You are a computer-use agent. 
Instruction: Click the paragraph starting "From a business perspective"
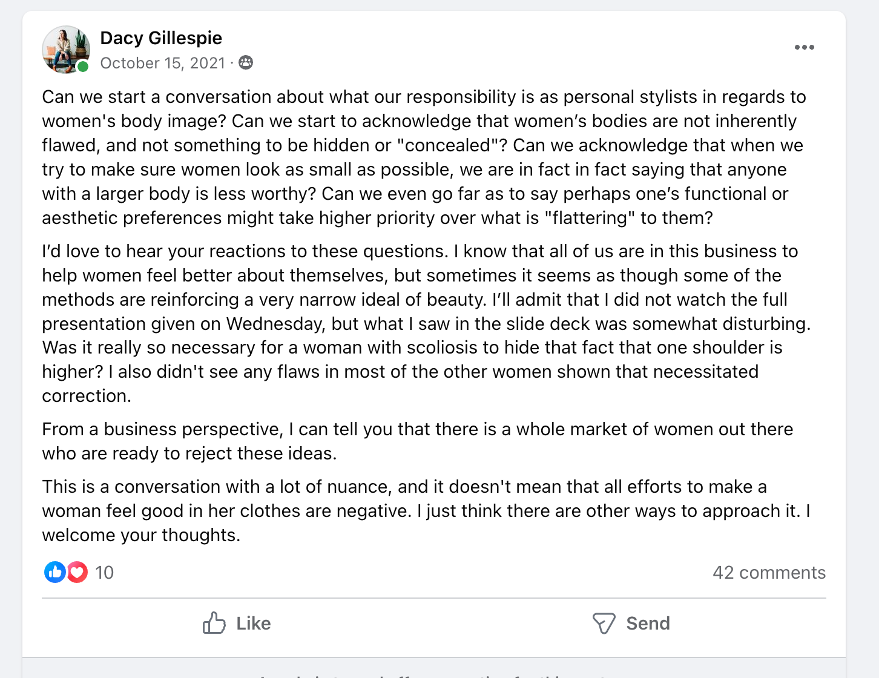(x=417, y=441)
